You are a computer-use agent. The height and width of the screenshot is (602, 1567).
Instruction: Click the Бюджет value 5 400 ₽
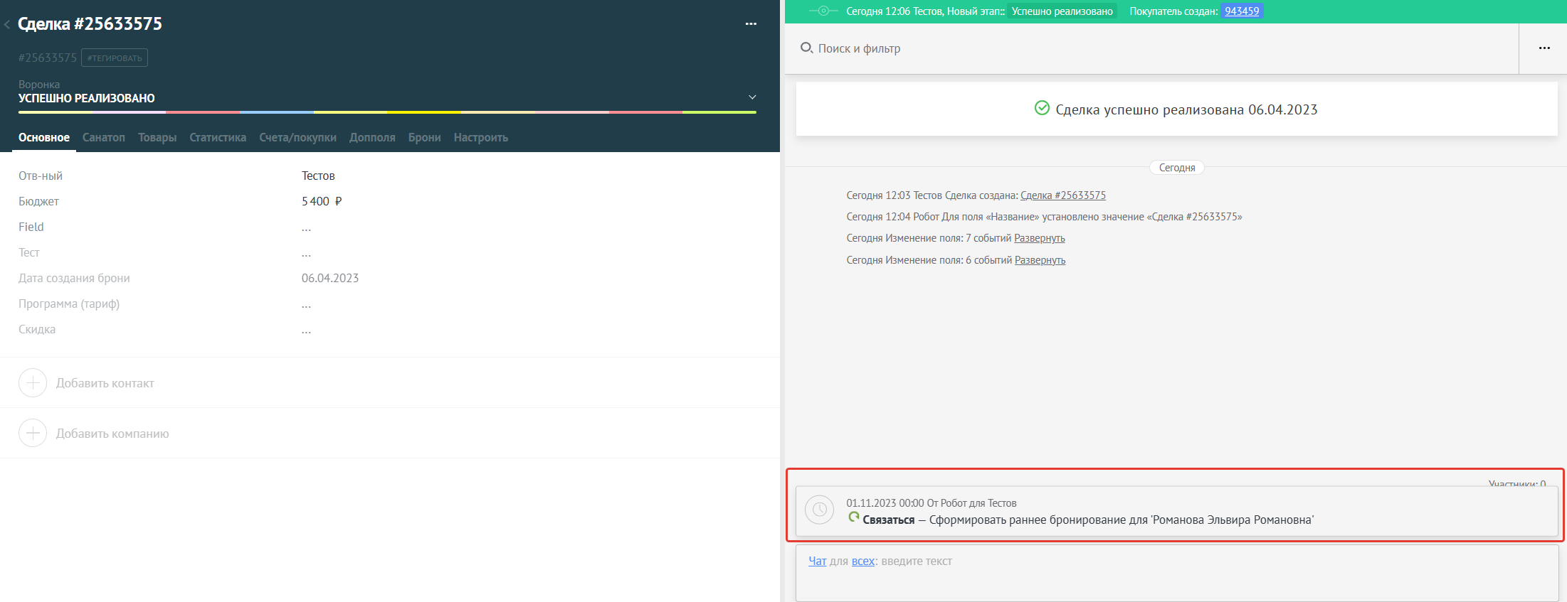tap(322, 202)
